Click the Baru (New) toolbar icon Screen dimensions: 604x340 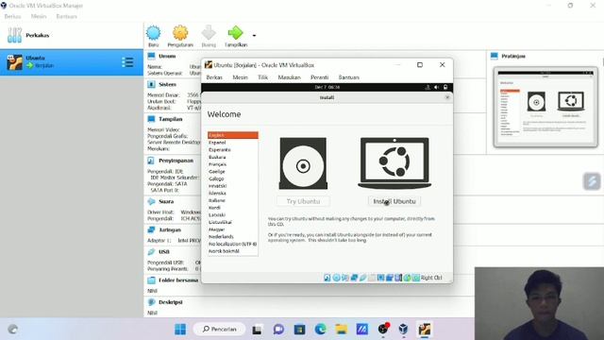(153, 33)
